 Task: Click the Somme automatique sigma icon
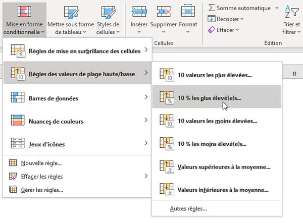click(212, 8)
